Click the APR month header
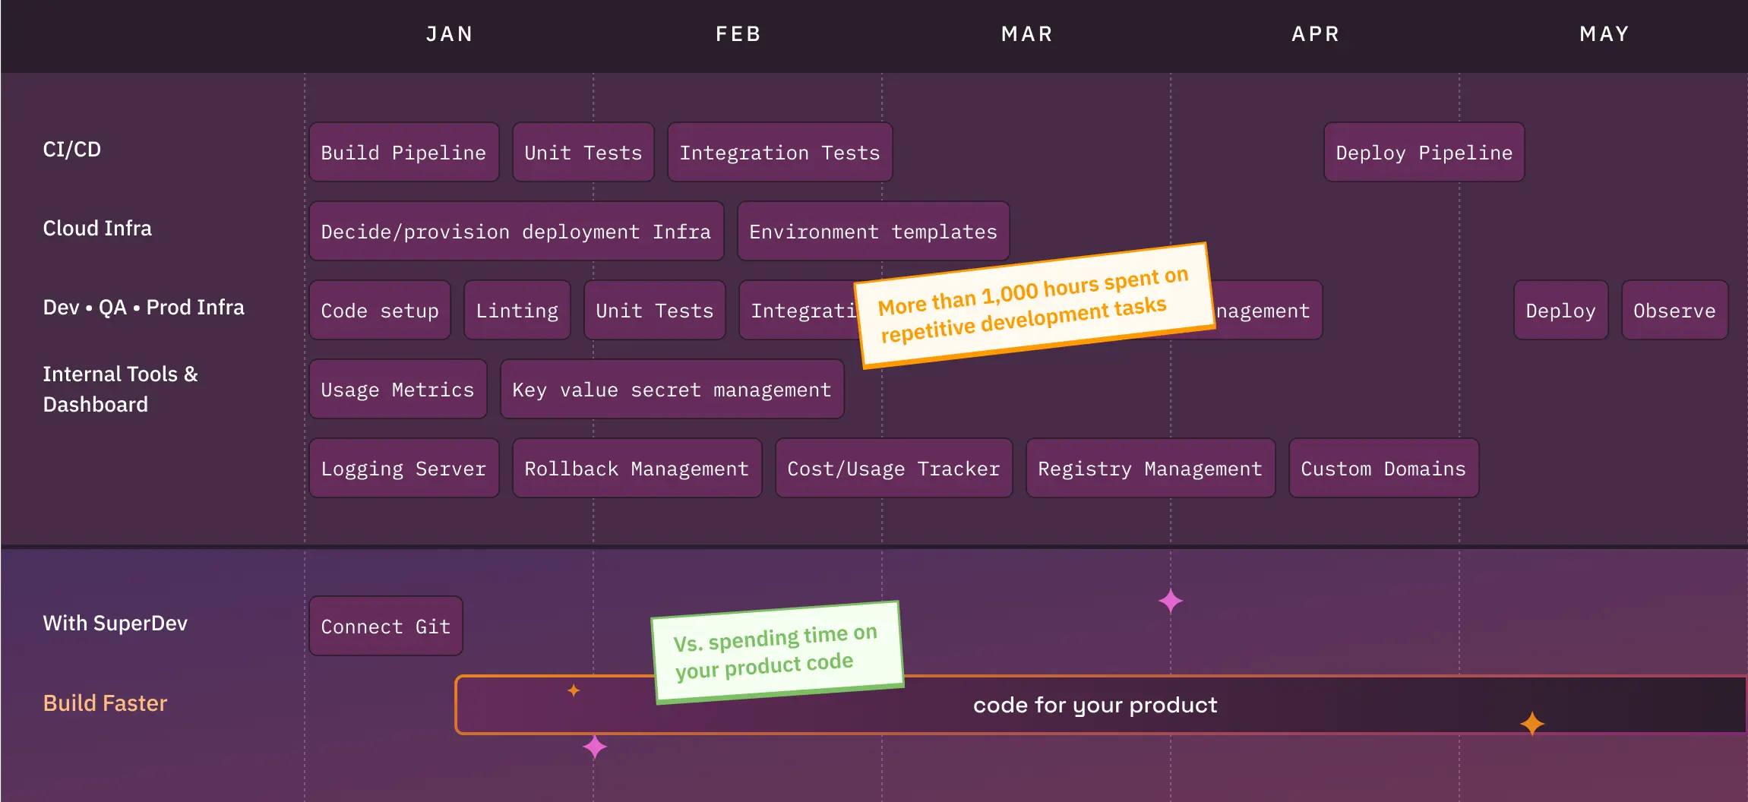This screenshot has height=802, width=1748. point(1316,34)
